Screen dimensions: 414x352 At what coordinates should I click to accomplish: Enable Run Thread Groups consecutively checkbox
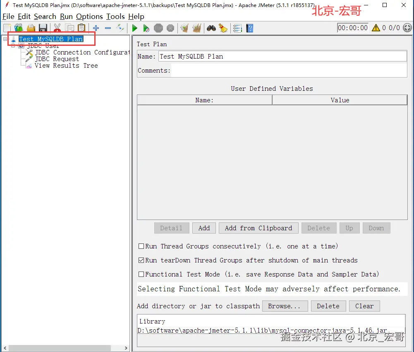coord(141,246)
